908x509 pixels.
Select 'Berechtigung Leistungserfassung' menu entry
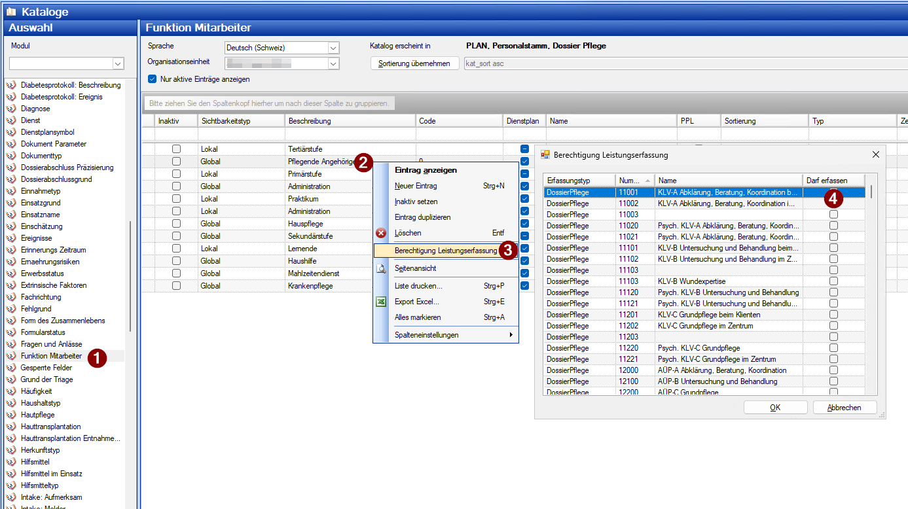[x=445, y=251]
